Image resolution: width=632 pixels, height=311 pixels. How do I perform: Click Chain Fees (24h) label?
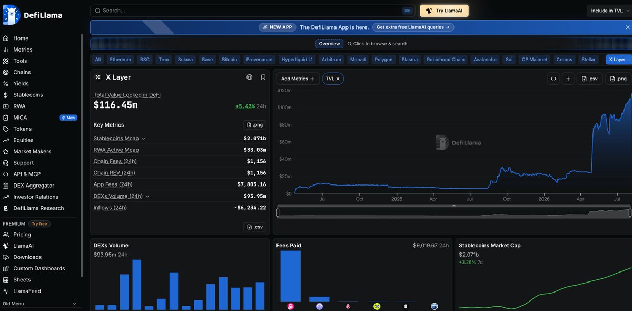pos(115,161)
